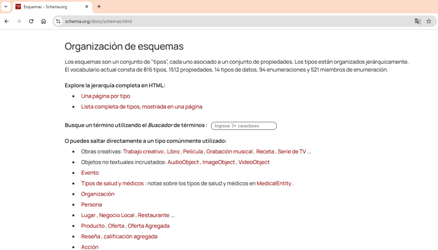Open the Oferta Agregada link

[148, 226]
